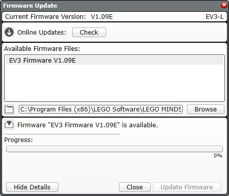Image resolution: width=229 pixels, height=196 pixels.
Task: Browse for a firmware folder
Action: (206, 109)
